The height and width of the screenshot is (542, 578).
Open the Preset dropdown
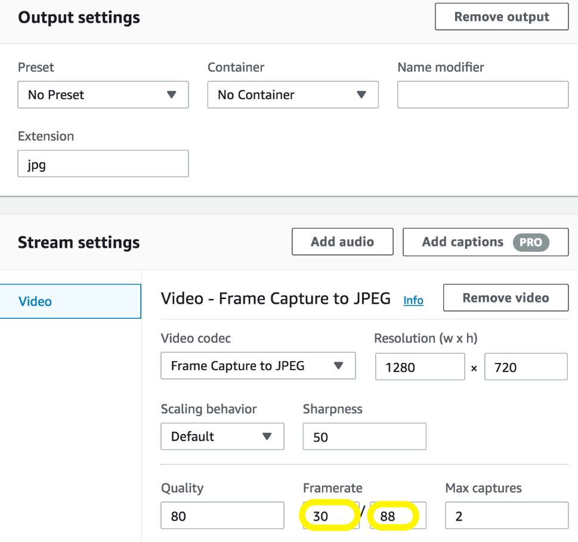click(x=103, y=95)
